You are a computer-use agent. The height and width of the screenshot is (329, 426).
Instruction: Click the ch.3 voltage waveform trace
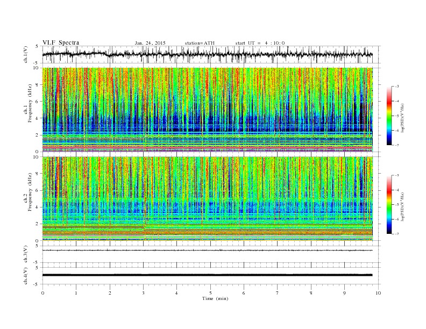click(207, 251)
